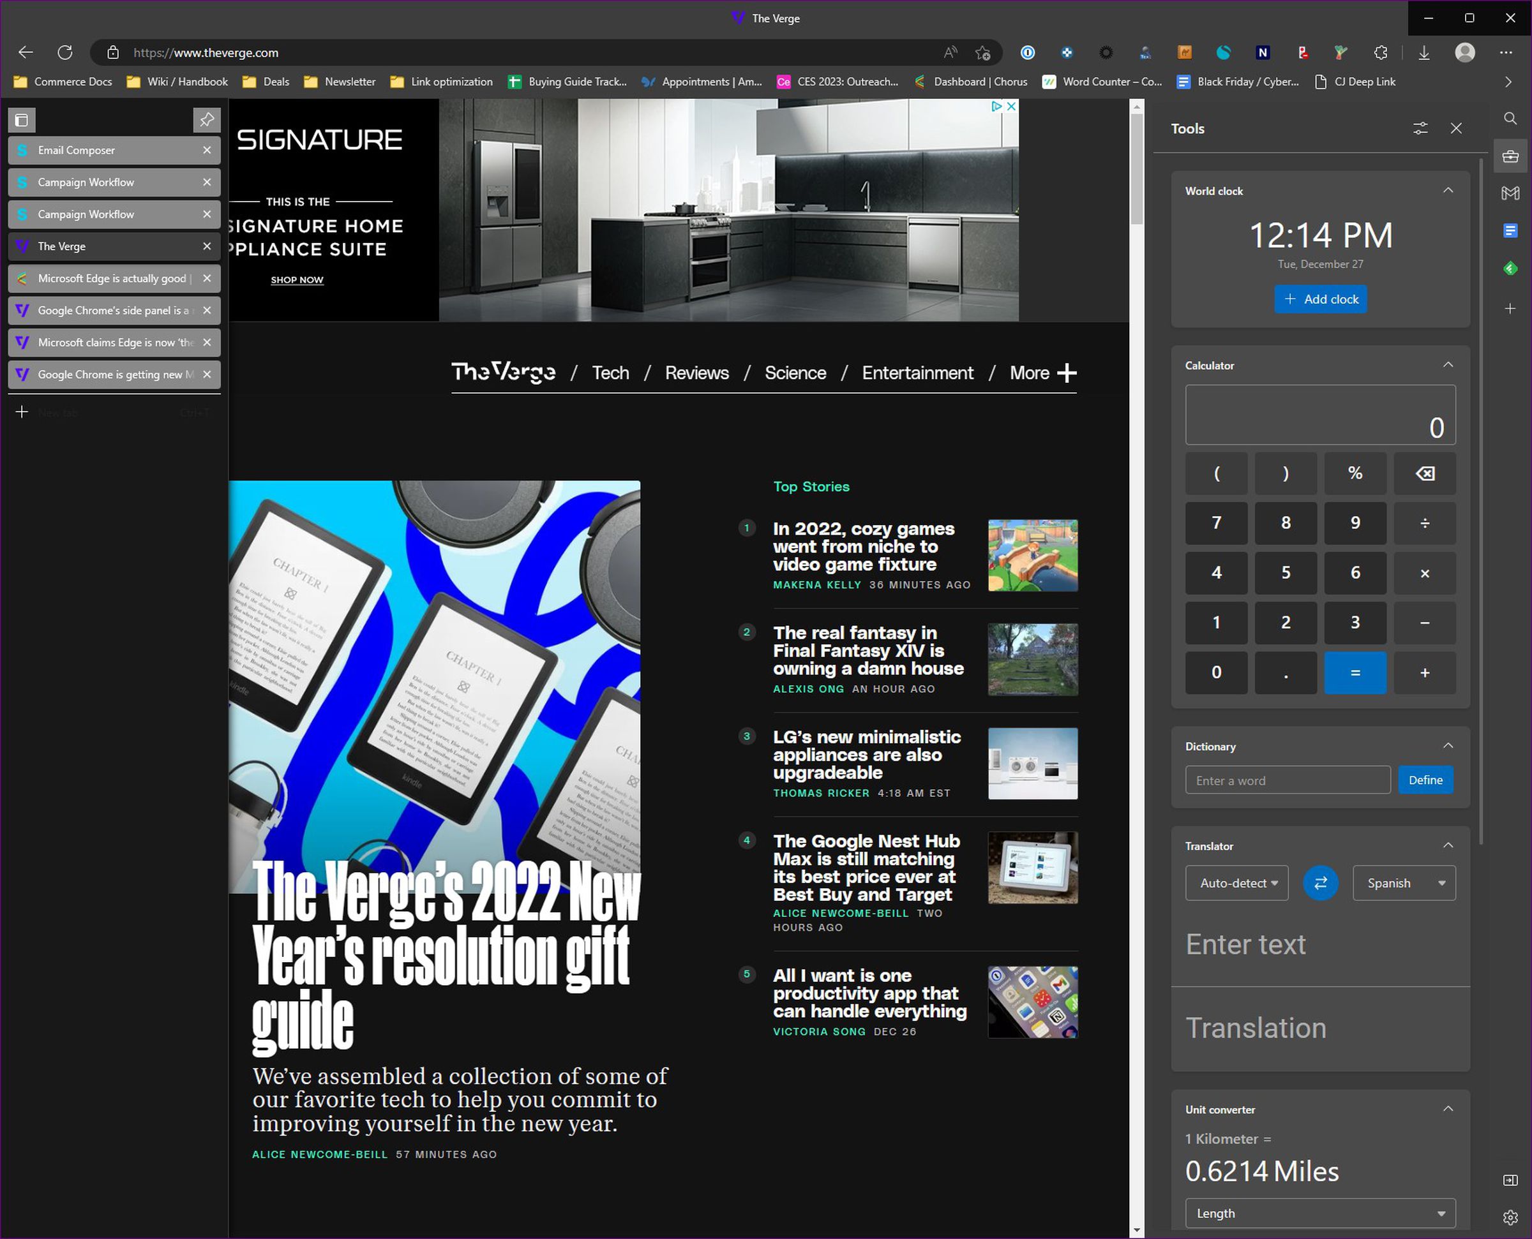Select the Reviews tab on The Verge
The image size is (1532, 1239).
[x=697, y=373]
